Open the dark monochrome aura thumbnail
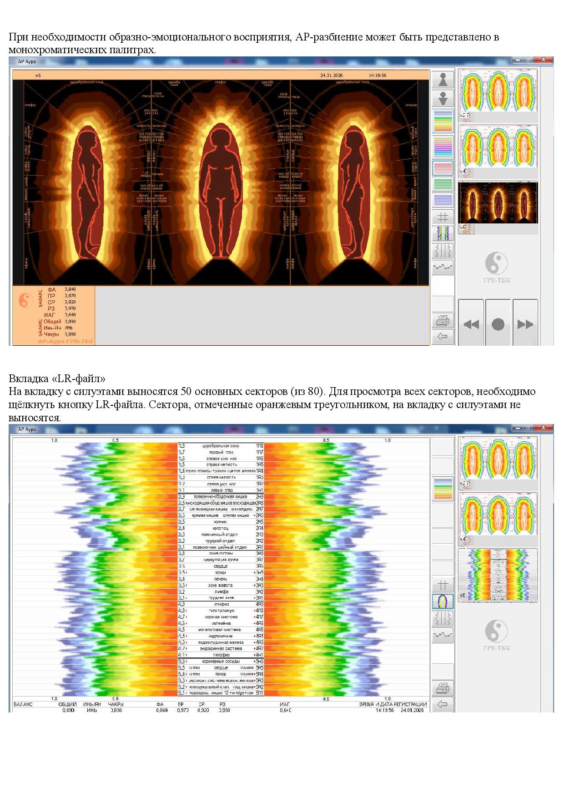This screenshot has height=798, width=564. (498, 203)
